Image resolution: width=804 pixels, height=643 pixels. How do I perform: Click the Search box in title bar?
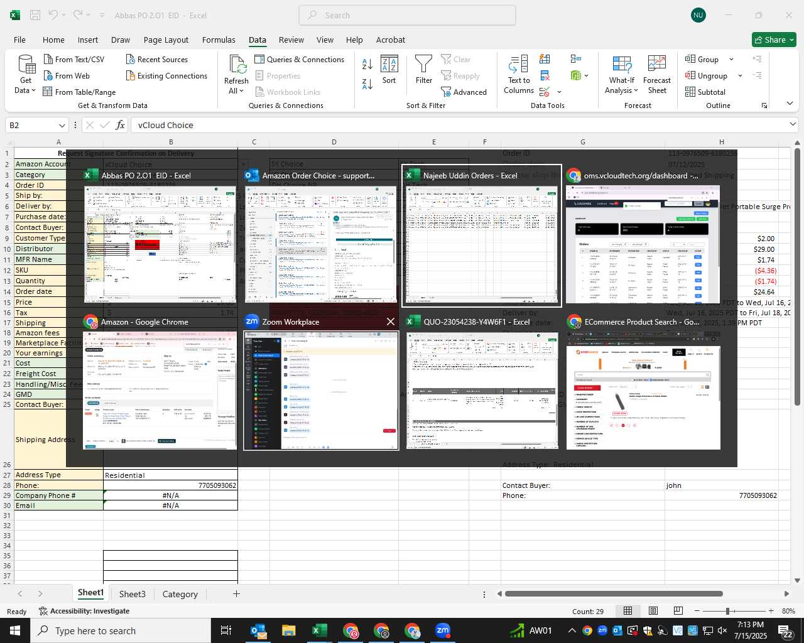(407, 15)
